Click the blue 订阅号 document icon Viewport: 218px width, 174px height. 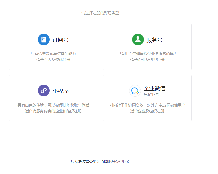click(x=44, y=40)
